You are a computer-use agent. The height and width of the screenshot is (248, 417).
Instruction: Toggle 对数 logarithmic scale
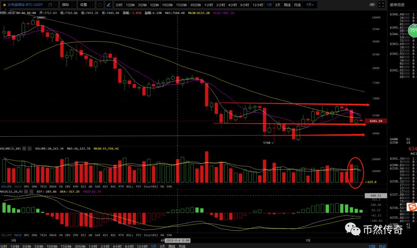(372, 246)
